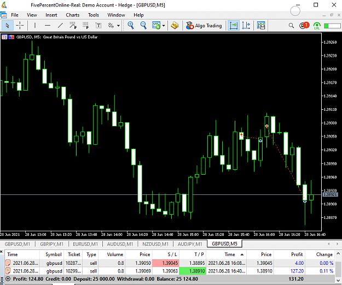This screenshot has height=285, width=342.
Task: Zoom out on the chart
Action: (143, 26)
